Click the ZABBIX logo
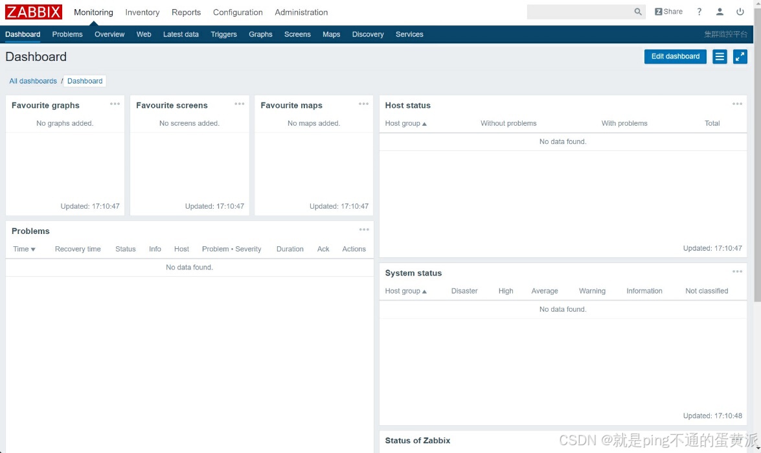This screenshot has height=453, width=761. tap(34, 12)
